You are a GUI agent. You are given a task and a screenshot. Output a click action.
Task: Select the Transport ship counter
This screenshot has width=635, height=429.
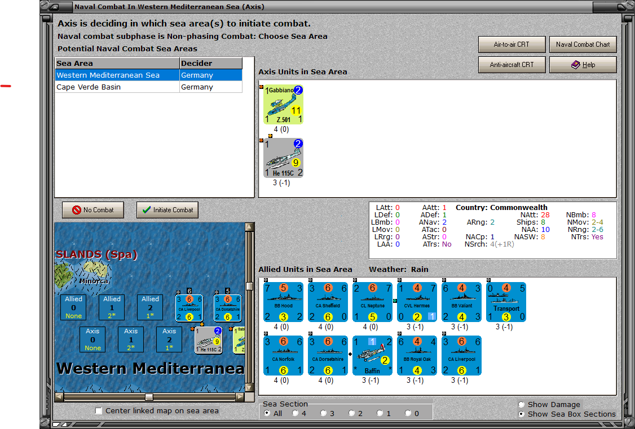506,302
